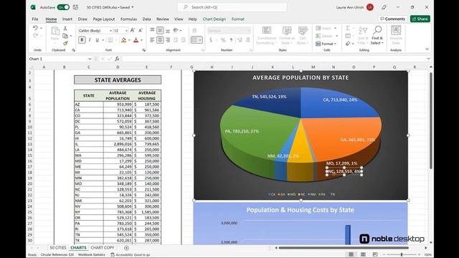Open the Orientation text angle options

[x=177, y=30]
